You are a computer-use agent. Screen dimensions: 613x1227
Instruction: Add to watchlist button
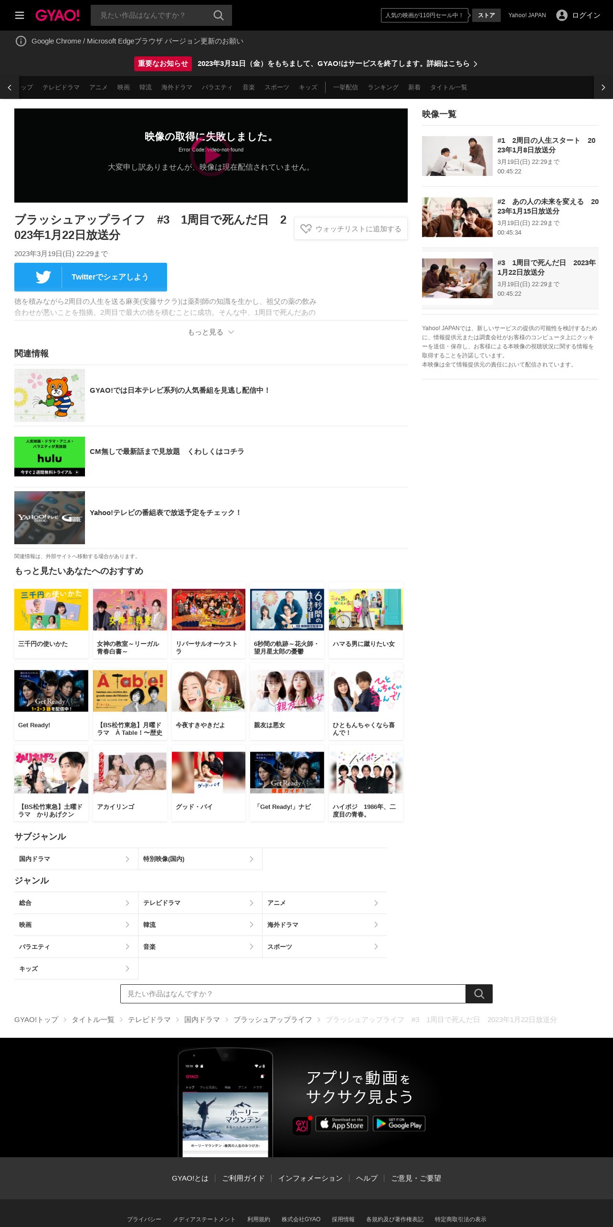click(351, 229)
